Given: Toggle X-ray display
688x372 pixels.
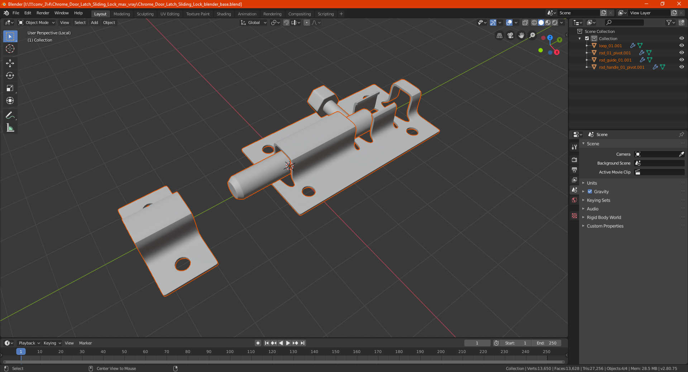Looking at the screenshot, I should [x=525, y=23].
